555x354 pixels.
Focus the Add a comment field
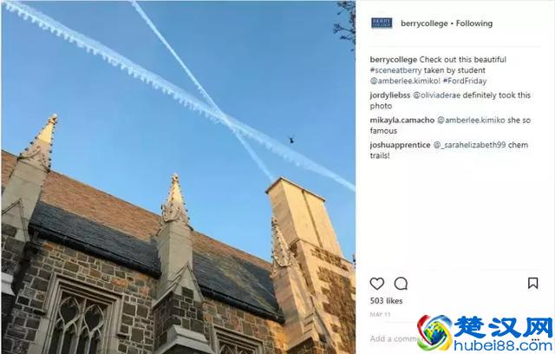(393, 338)
